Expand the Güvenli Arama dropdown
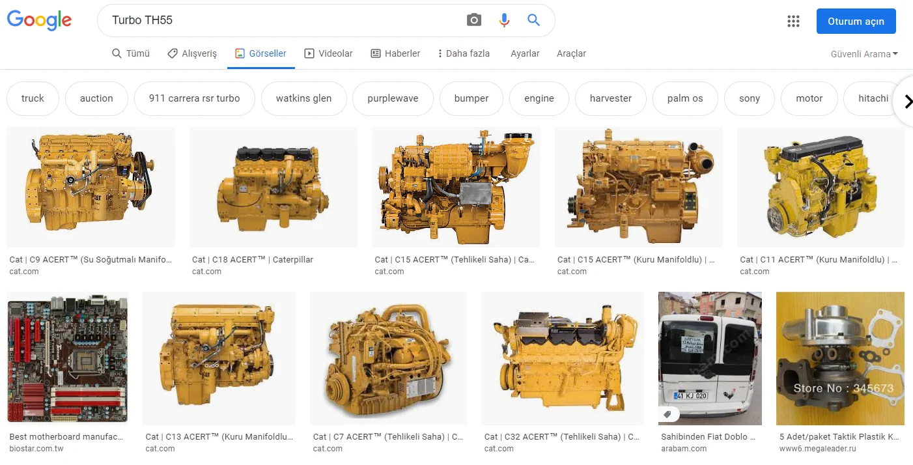Image resolution: width=913 pixels, height=465 pixels. (x=864, y=54)
